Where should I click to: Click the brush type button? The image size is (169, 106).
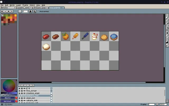click(20, 11)
